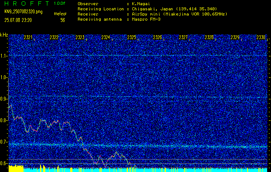Click the 2324 time marker
271x172 pixels.
pyautogui.click(x=106, y=37)
